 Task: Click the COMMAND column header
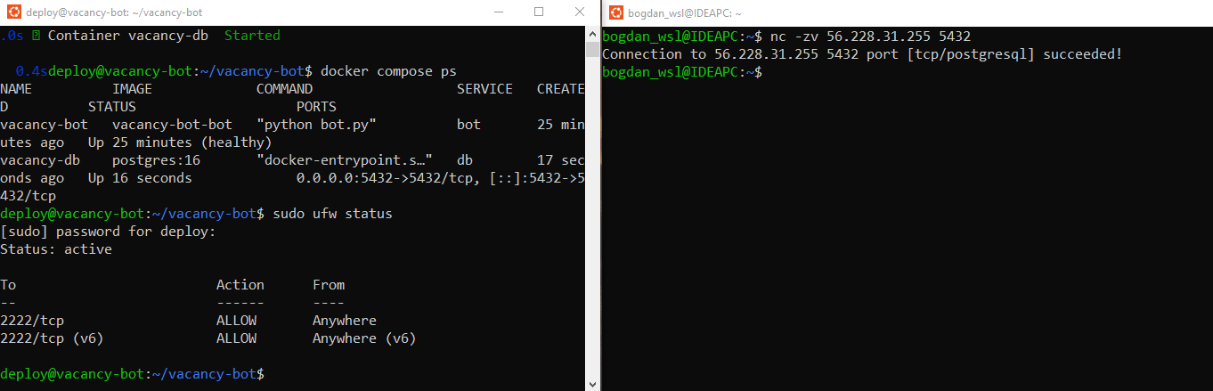(x=284, y=89)
